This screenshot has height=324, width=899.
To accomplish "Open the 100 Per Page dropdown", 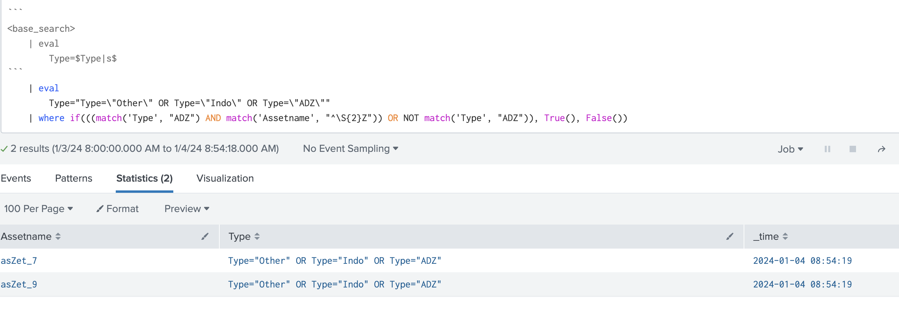I will click(x=38, y=209).
